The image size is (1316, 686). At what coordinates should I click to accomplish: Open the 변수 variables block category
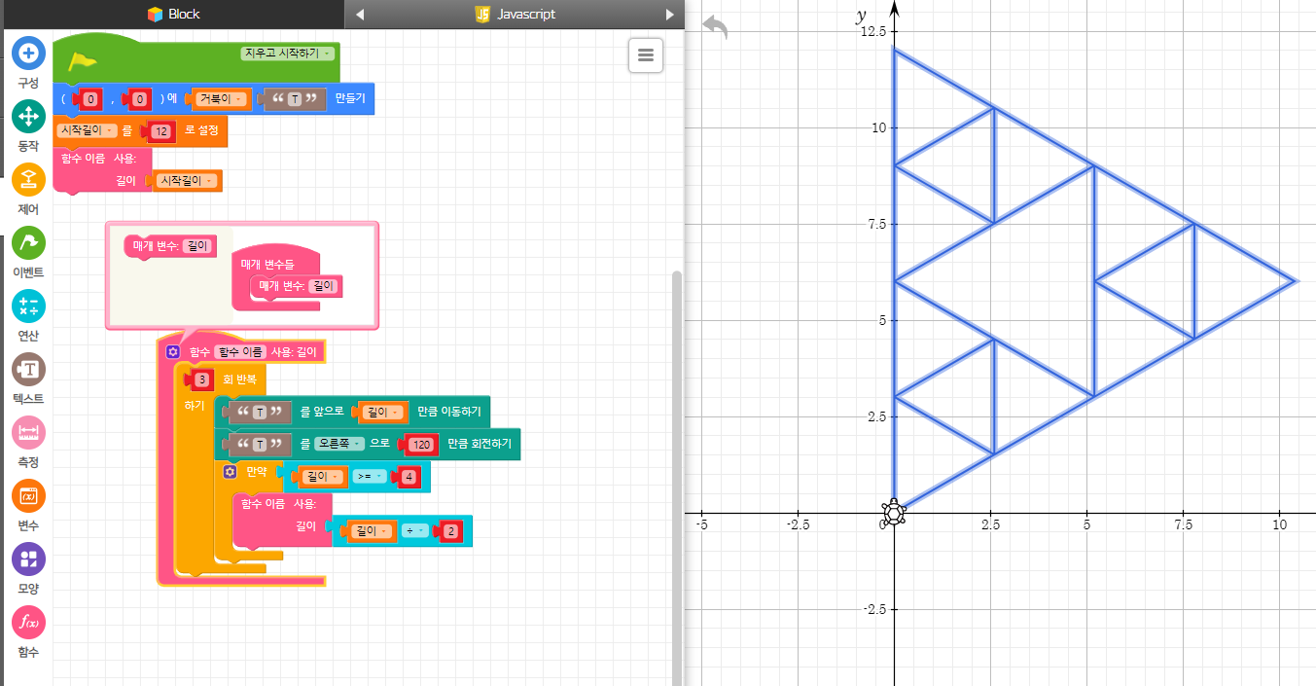pyautogui.click(x=28, y=495)
